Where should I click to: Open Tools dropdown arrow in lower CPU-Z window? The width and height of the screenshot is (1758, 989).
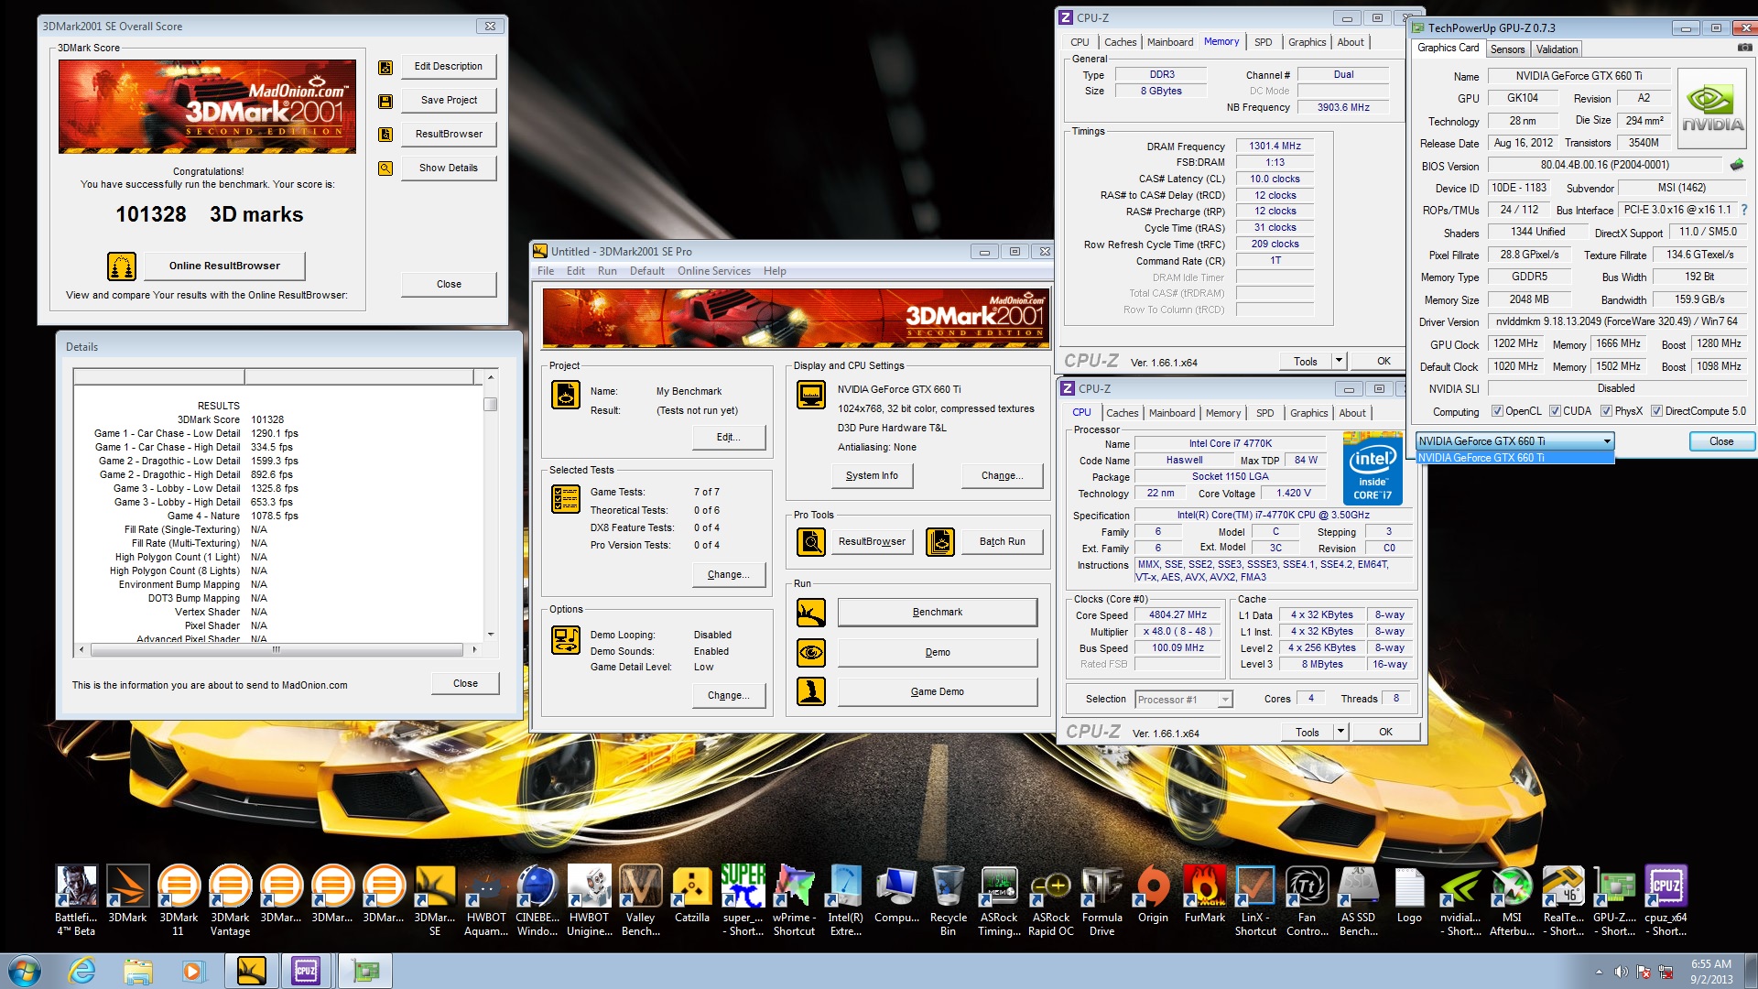[1340, 732]
